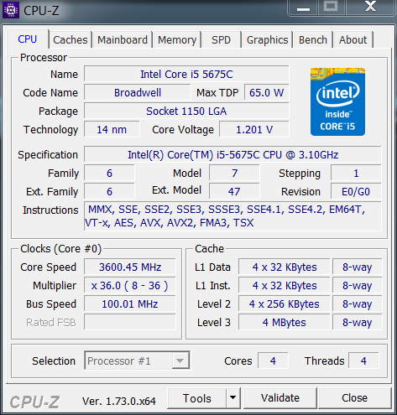Screen dimensions: 397x415
Task: Minimize the CPU-Z window
Action: coord(303,8)
